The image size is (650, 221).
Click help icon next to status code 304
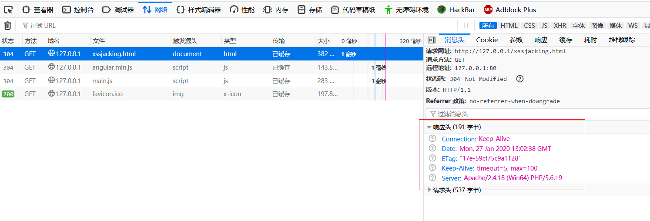(519, 79)
